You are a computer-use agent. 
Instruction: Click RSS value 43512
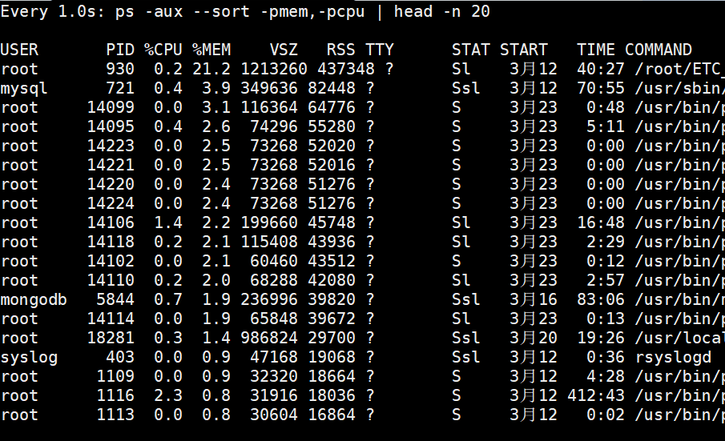coord(332,261)
